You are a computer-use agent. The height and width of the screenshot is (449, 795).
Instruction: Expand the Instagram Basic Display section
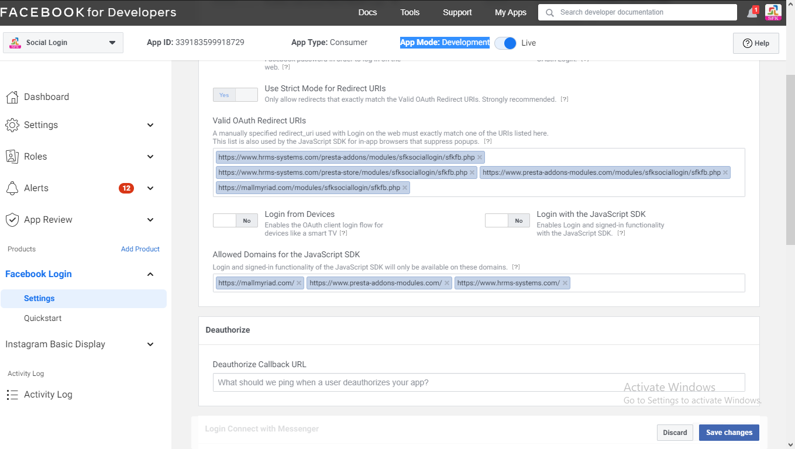(150, 344)
